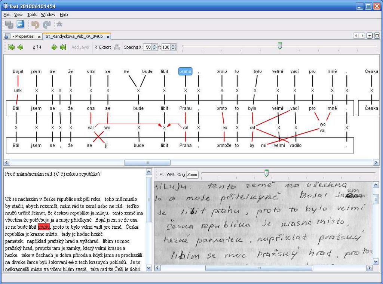383x284 pixels.
Task: Click the 'lex' label in the graph
Action: tap(224, 127)
